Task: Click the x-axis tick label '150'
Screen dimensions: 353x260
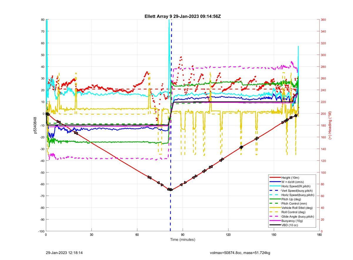Action: click(274, 235)
